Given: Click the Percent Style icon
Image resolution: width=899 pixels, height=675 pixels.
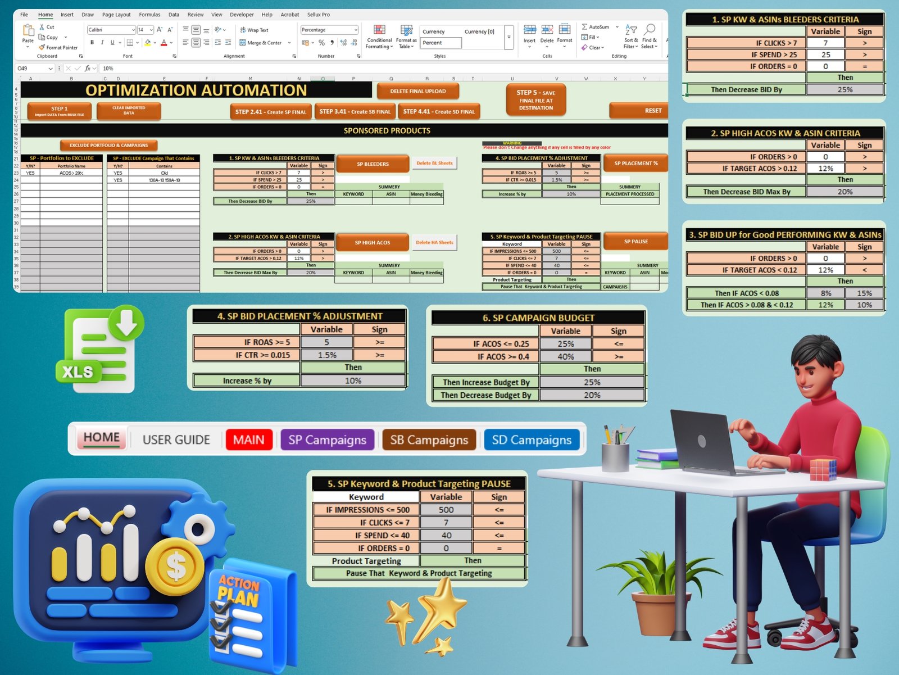Looking at the screenshot, I should click(321, 43).
